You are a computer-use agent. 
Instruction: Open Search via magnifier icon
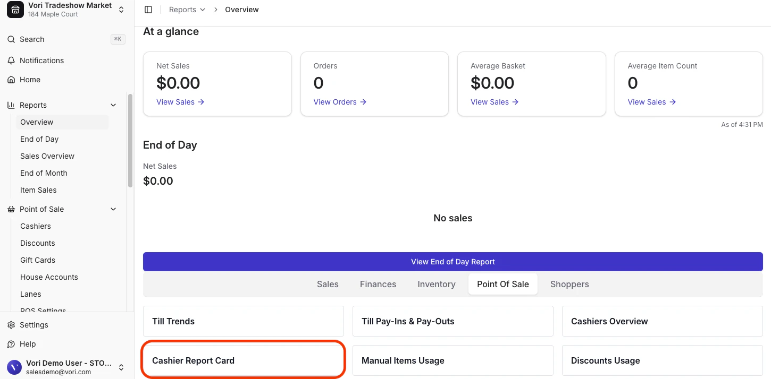click(11, 39)
